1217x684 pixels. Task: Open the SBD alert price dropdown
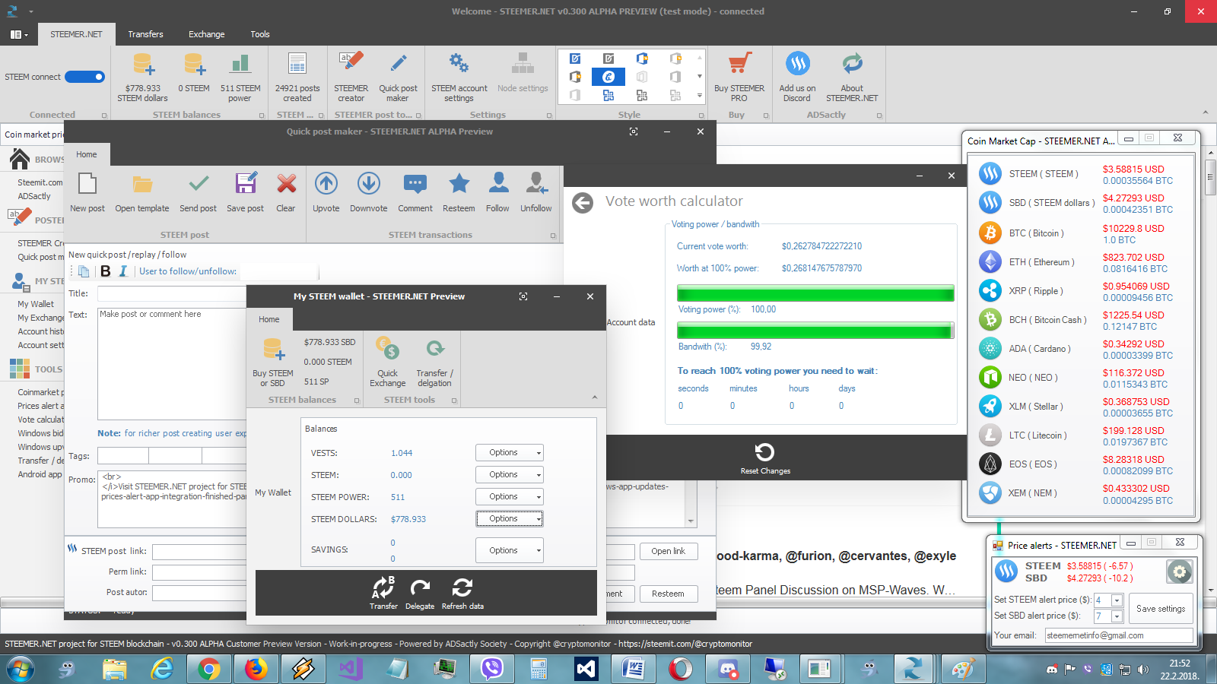coord(1117,616)
